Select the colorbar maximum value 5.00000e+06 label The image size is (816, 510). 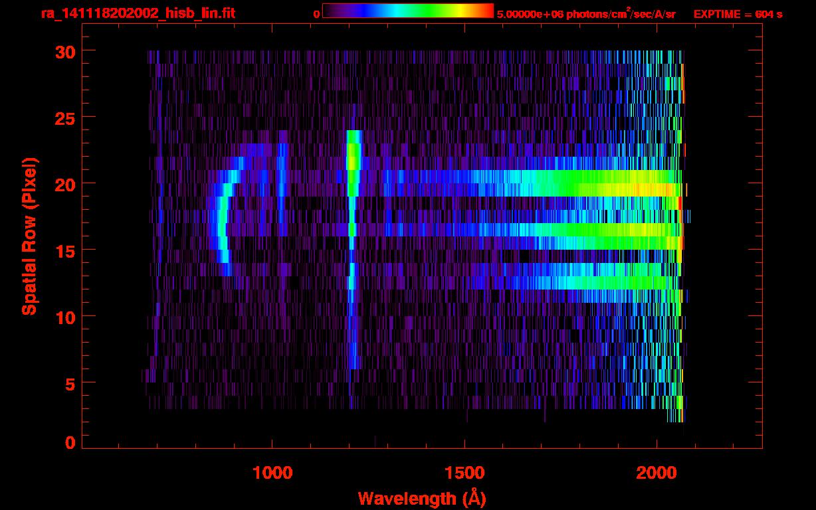pyautogui.click(x=530, y=14)
